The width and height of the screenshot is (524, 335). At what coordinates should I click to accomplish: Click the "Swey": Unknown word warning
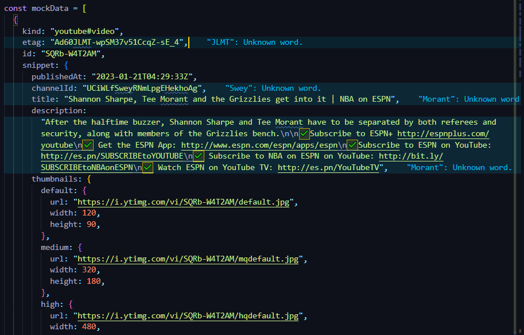273,88
